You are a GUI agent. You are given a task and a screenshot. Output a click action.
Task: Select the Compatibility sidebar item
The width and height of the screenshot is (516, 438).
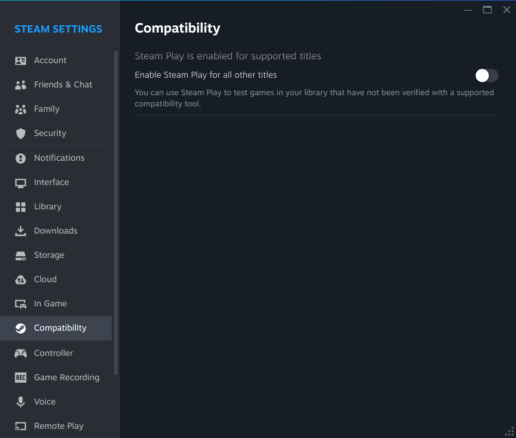pos(60,328)
